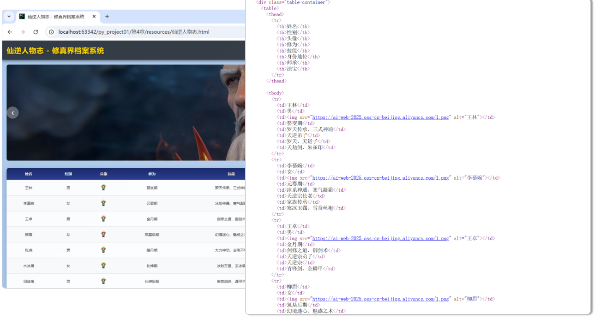The image size is (595, 318).
Task: Click the 金丹期 cultivation cell
Action: tap(152, 219)
